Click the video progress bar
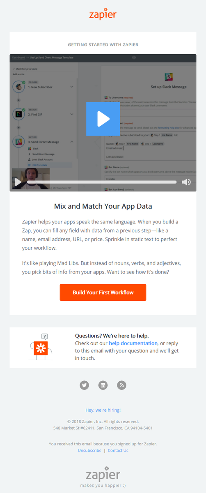 [102, 182]
